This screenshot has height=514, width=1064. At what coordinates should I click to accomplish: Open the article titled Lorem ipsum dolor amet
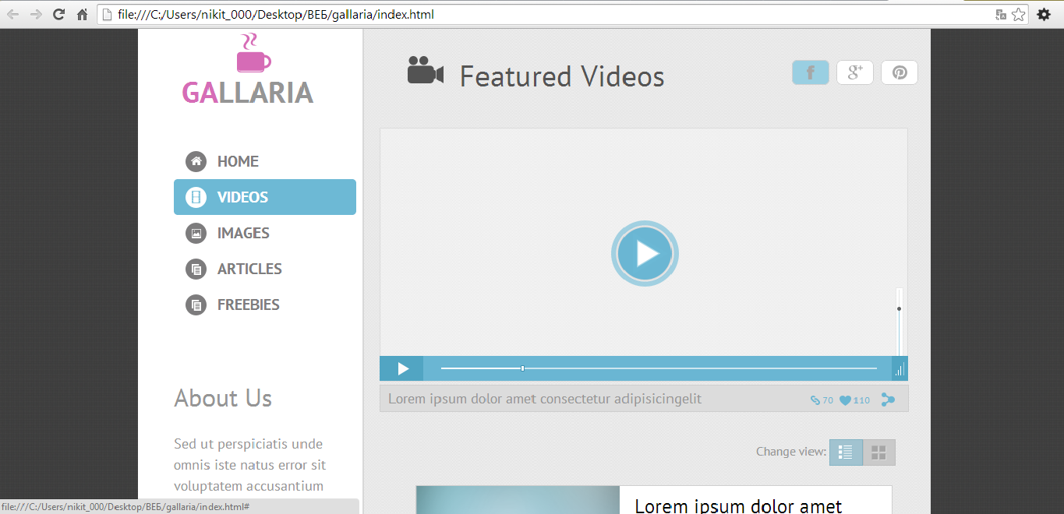[738, 505]
